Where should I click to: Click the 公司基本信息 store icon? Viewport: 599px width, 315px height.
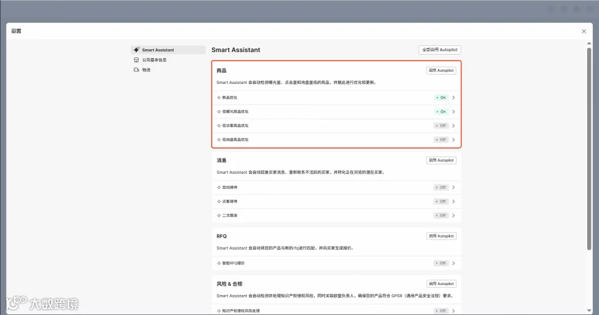(x=136, y=60)
